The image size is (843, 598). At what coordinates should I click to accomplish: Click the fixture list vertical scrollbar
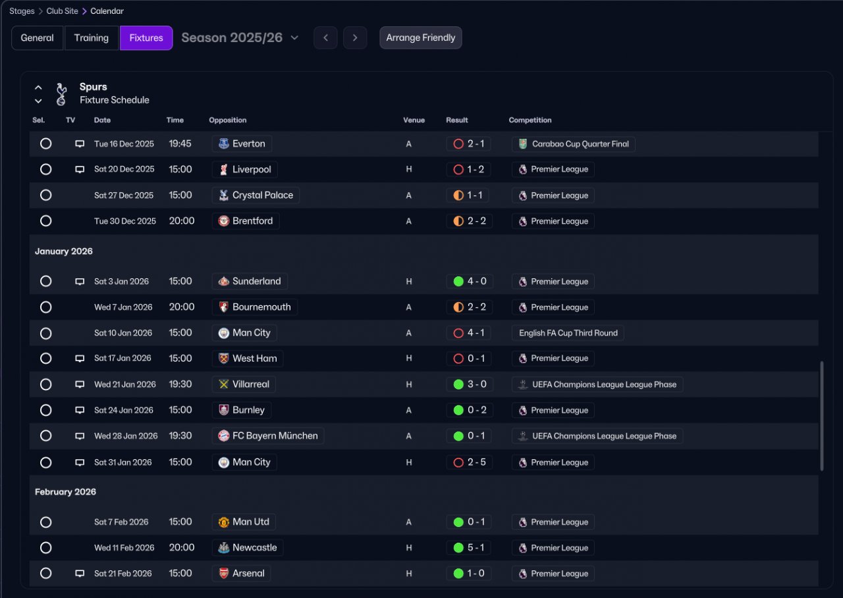click(x=821, y=416)
